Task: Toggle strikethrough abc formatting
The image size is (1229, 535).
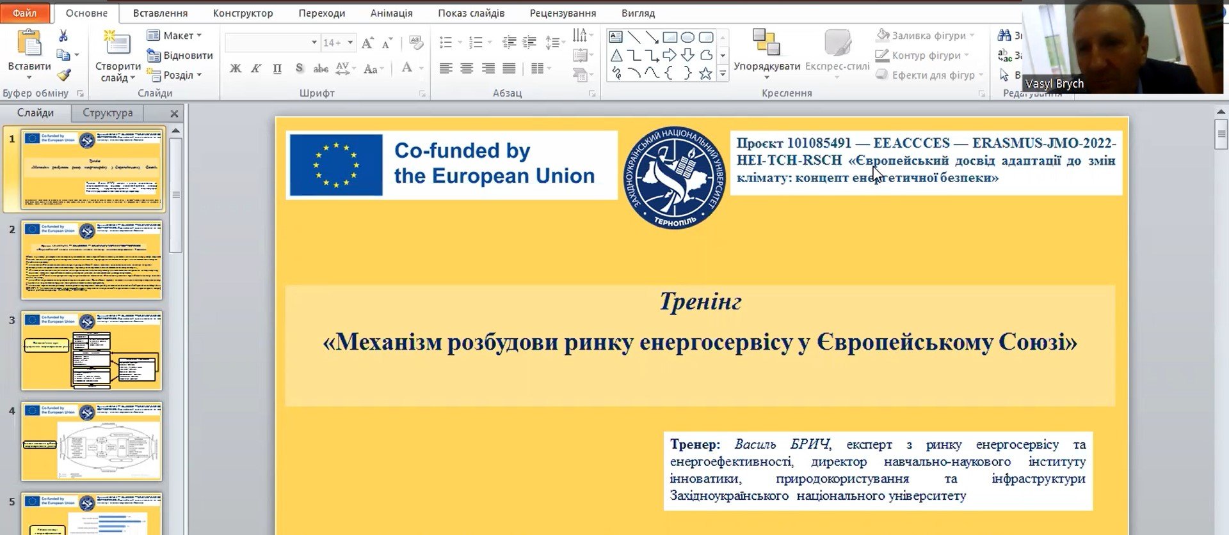Action: (321, 68)
